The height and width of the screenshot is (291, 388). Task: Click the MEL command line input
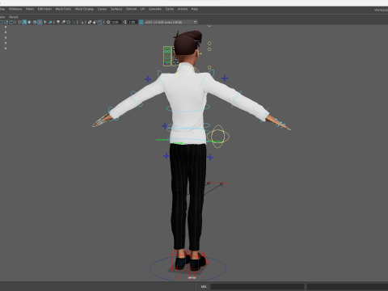pos(257,286)
